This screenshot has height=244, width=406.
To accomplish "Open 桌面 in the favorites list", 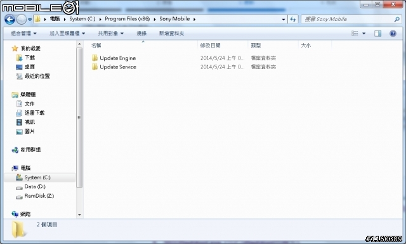I will [x=30, y=67].
